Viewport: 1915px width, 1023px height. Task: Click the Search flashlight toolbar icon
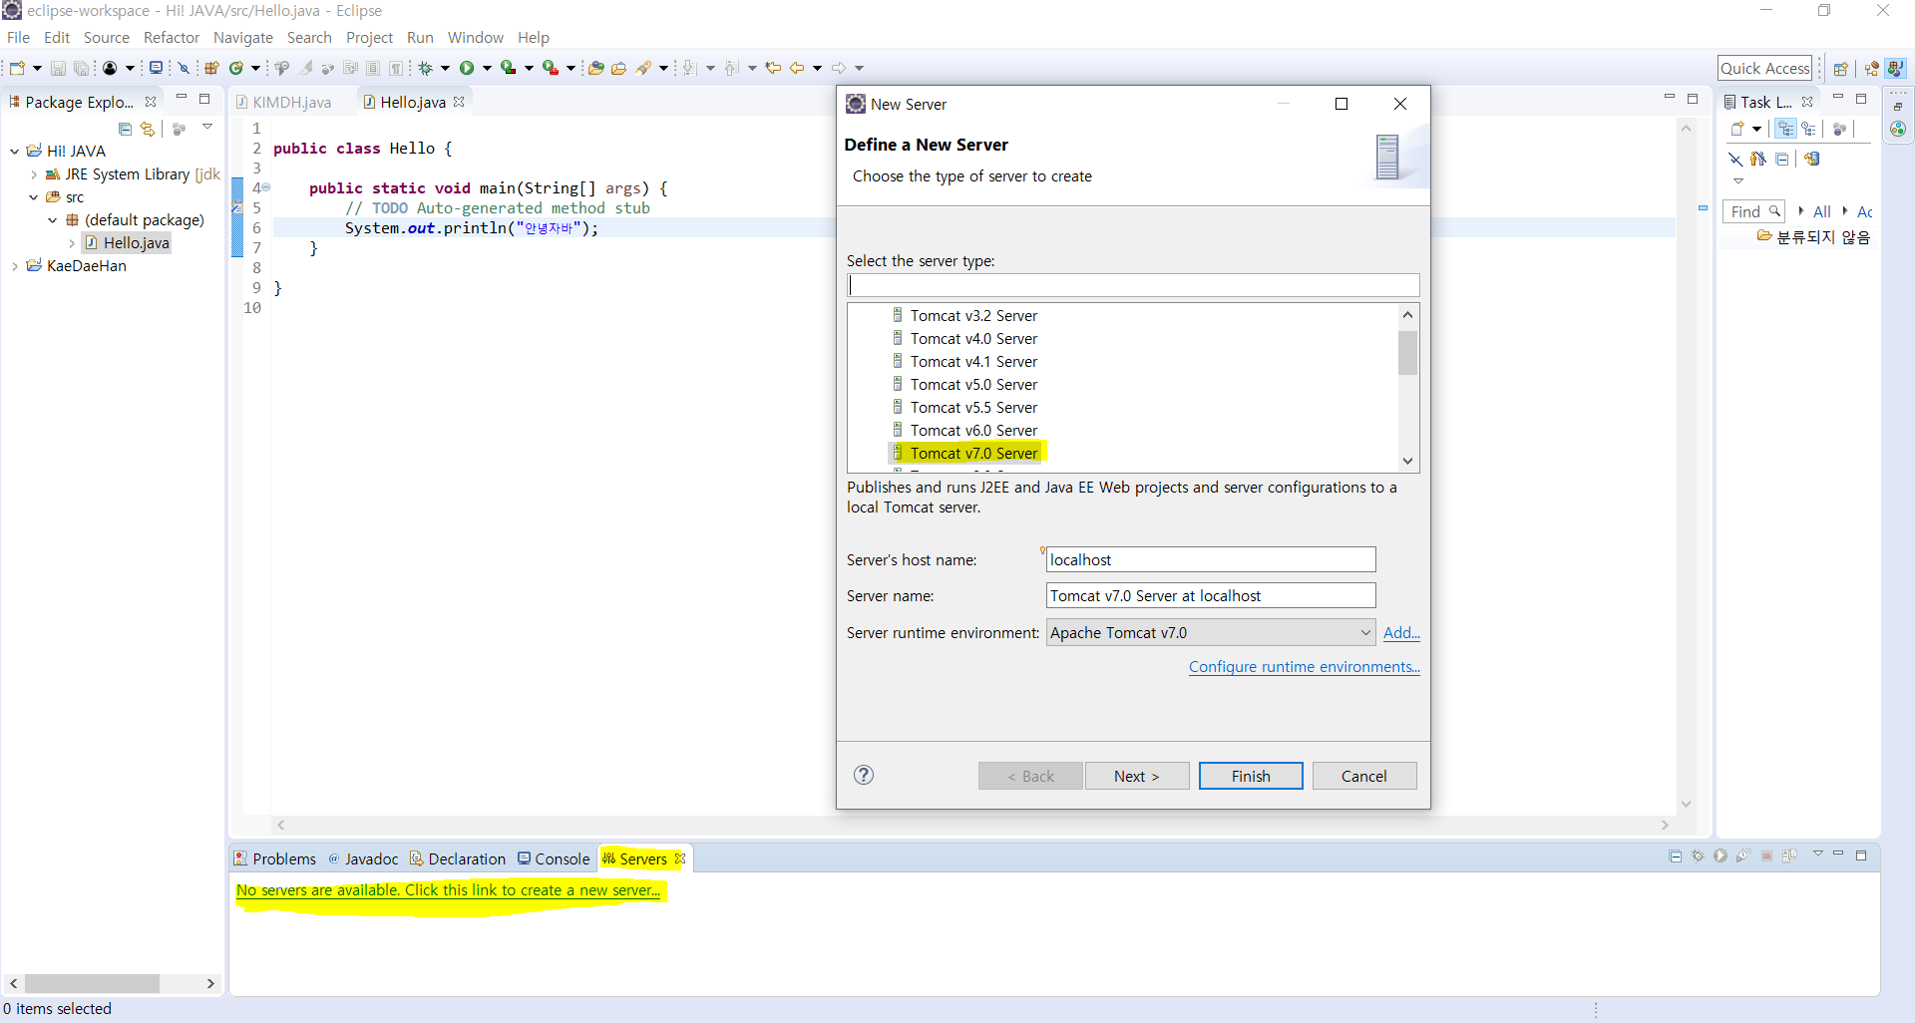pyautogui.click(x=644, y=68)
